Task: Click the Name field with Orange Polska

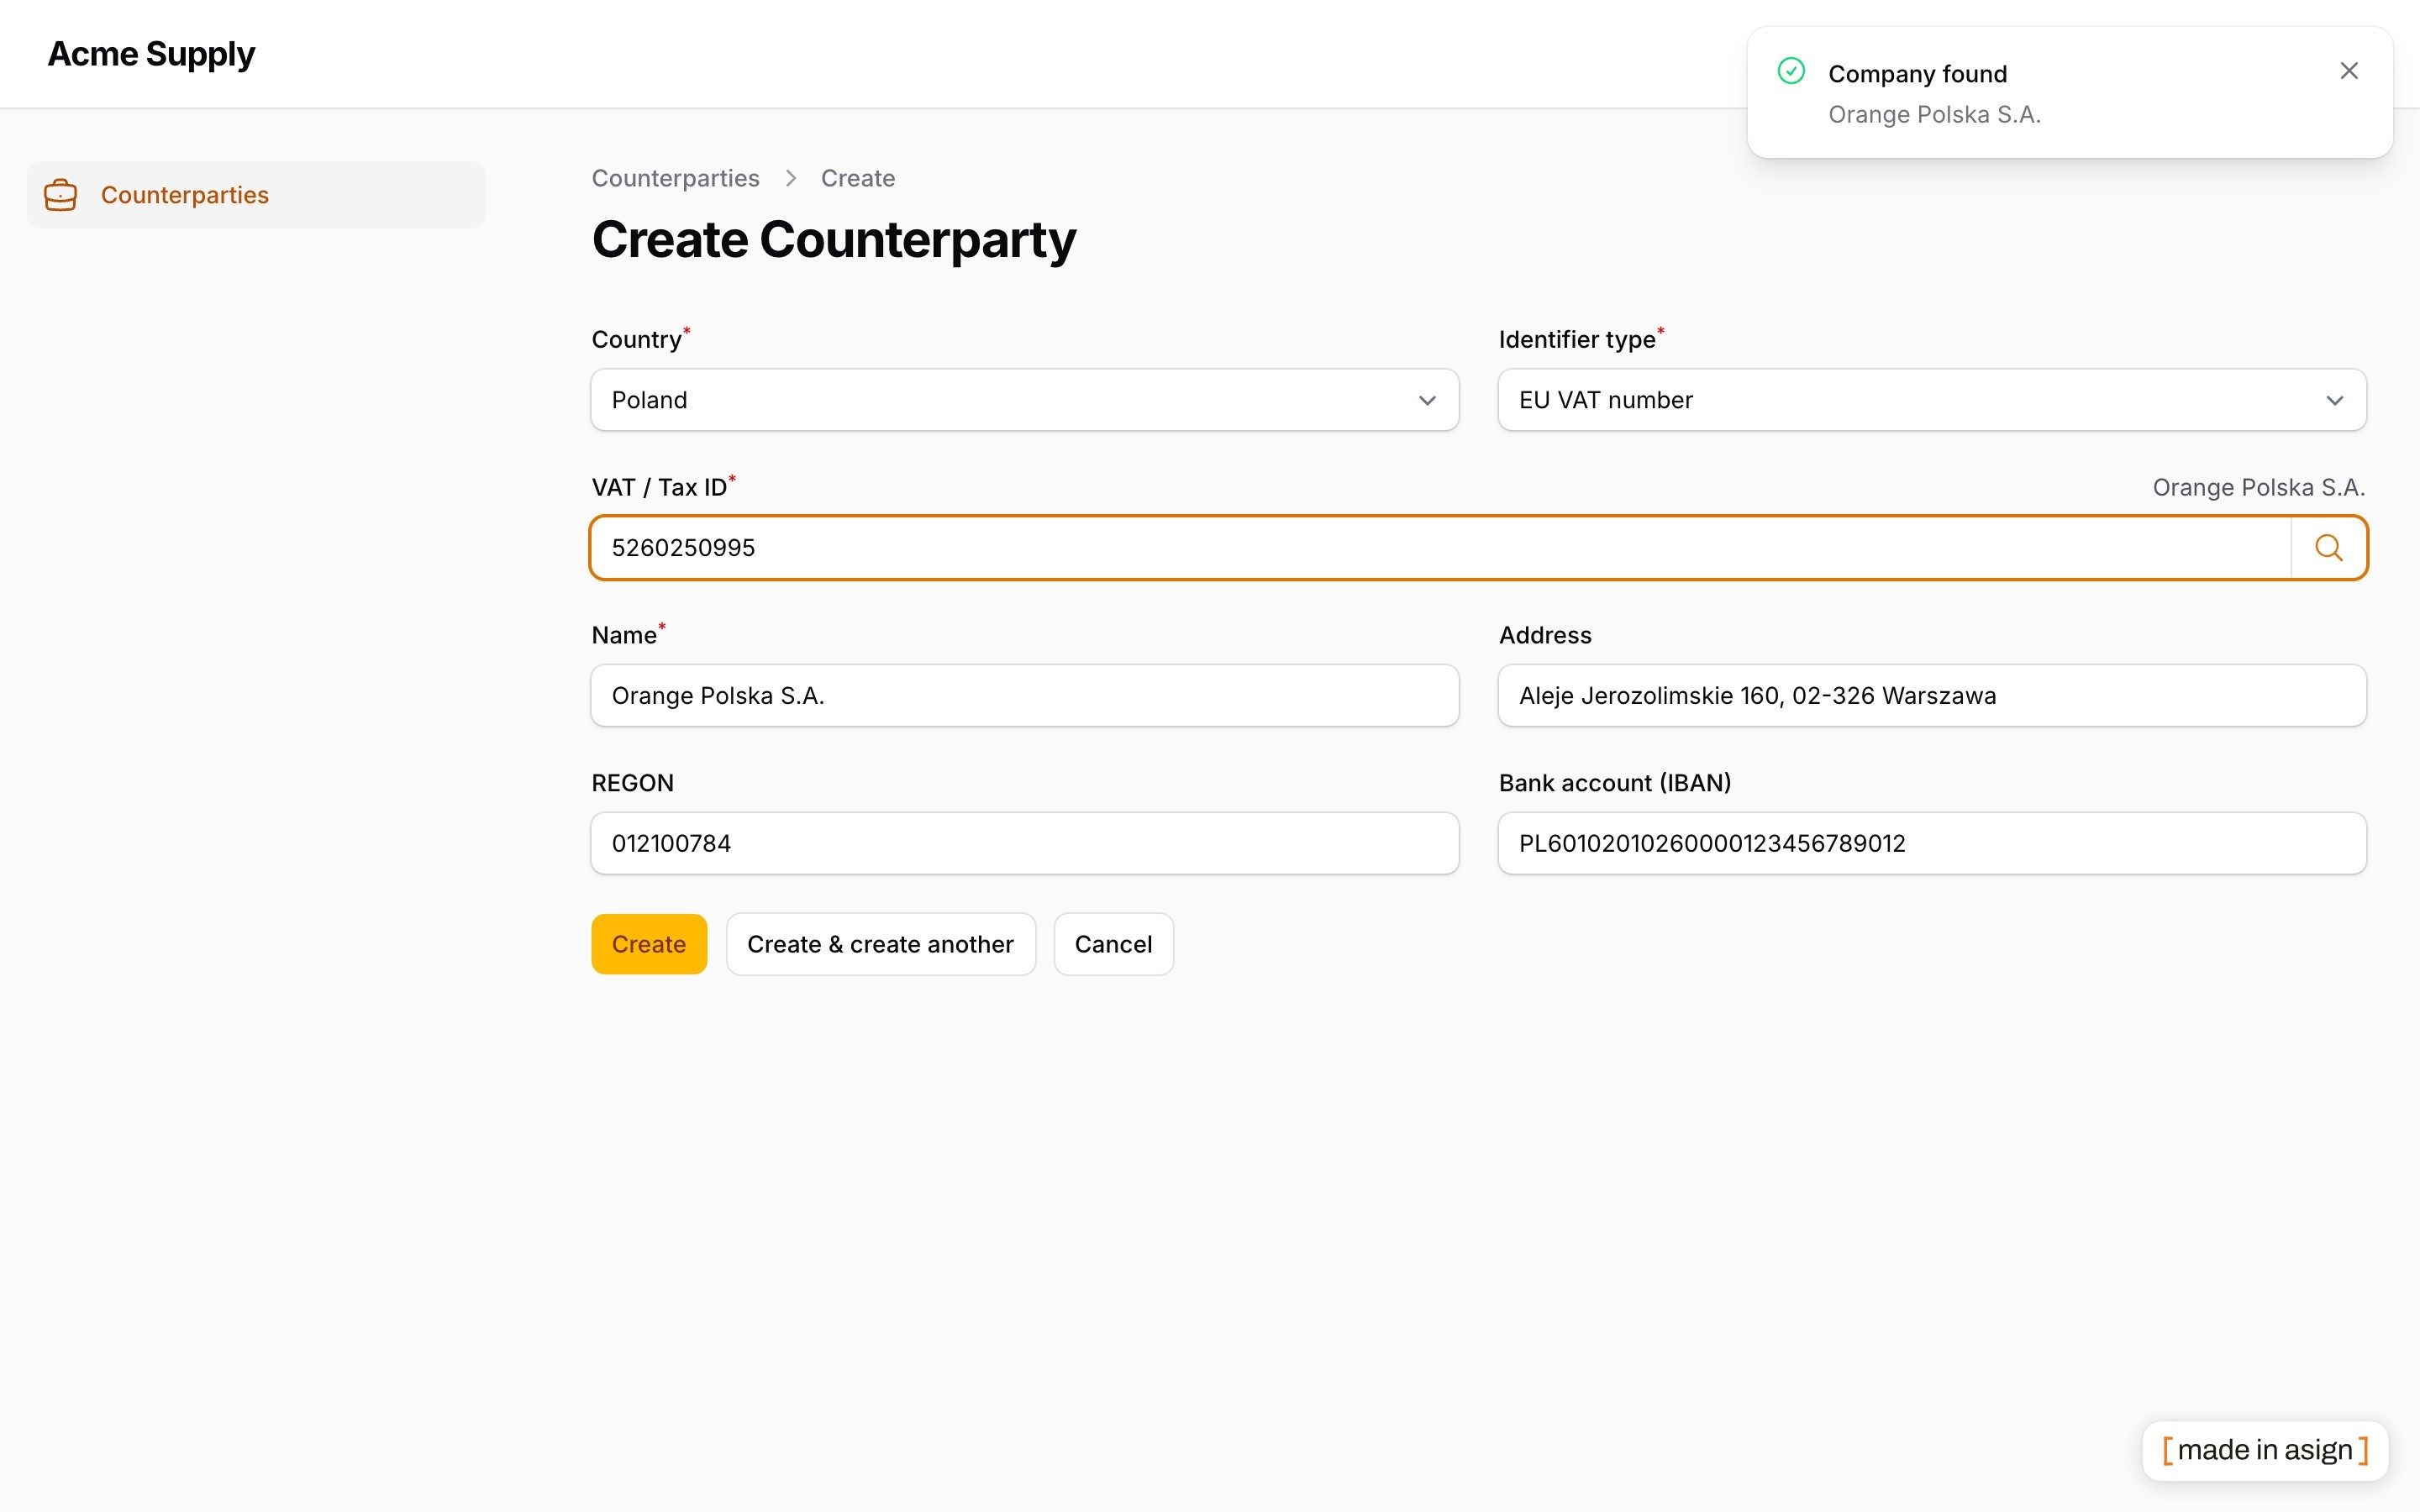Action: (x=1024, y=696)
